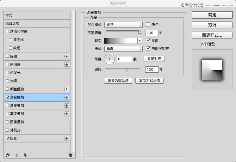
Task: Click the 缩放 scale slider
Action: tap(123, 69)
